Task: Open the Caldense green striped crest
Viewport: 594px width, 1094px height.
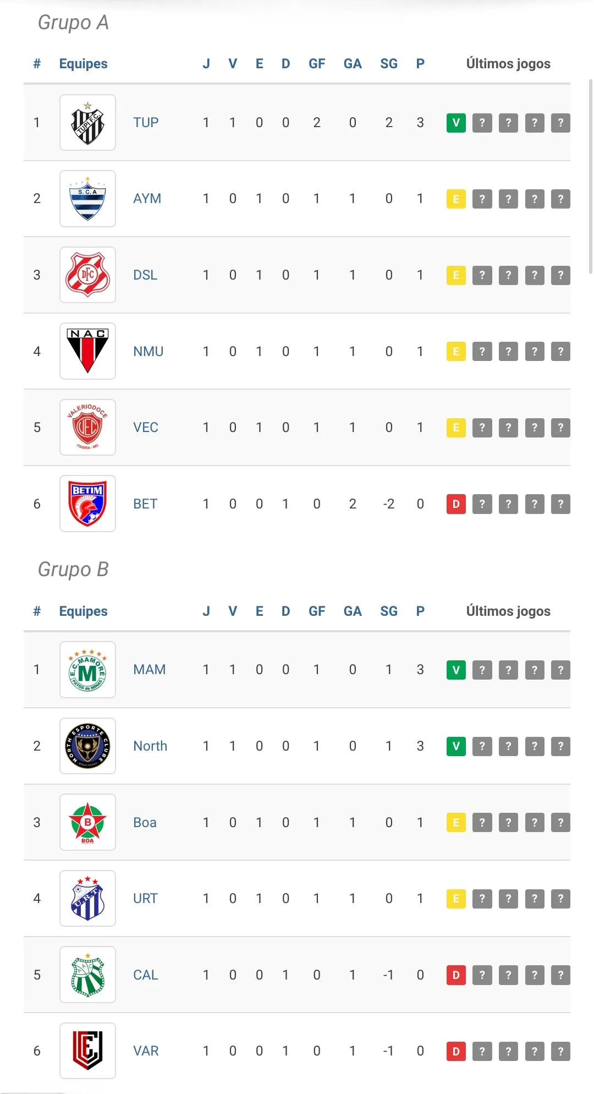Action: point(87,975)
